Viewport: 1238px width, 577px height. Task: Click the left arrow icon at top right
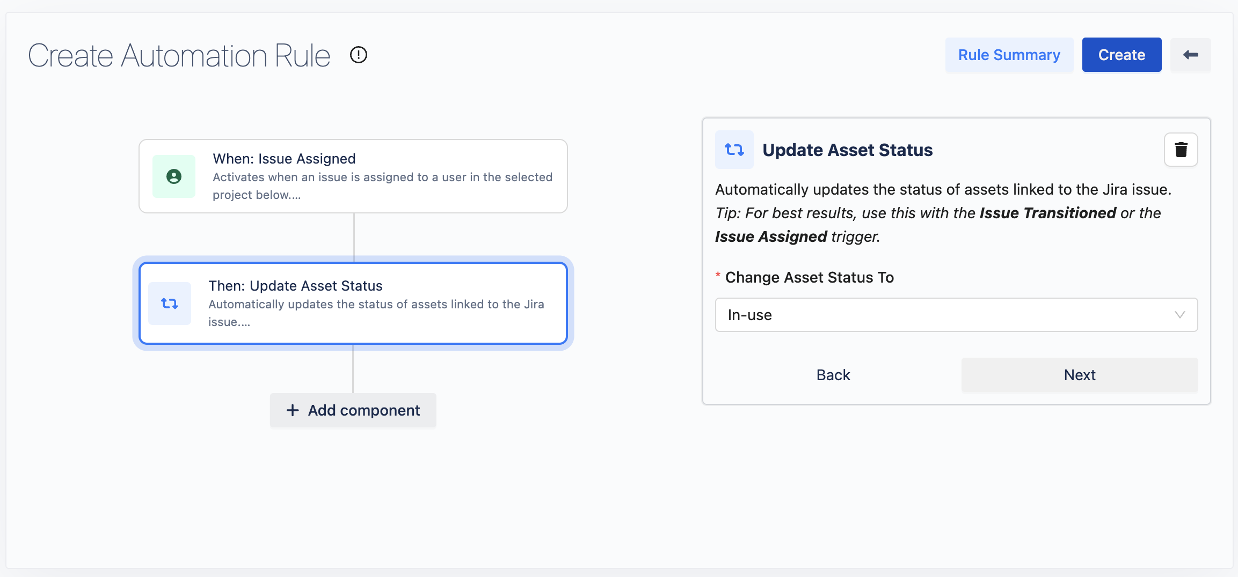tap(1190, 55)
